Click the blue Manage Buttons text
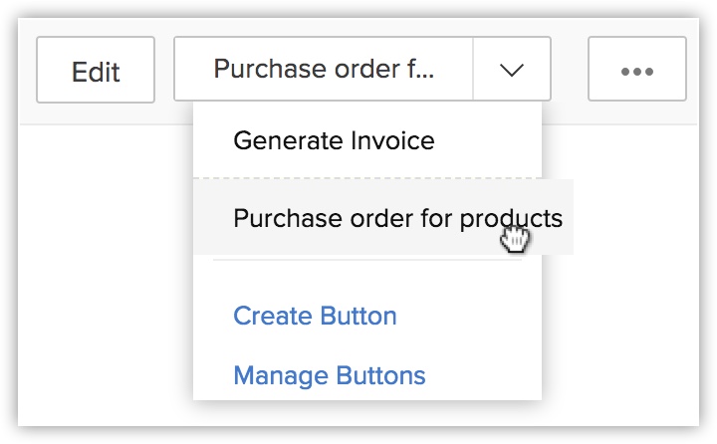717x444 pixels. click(x=329, y=375)
